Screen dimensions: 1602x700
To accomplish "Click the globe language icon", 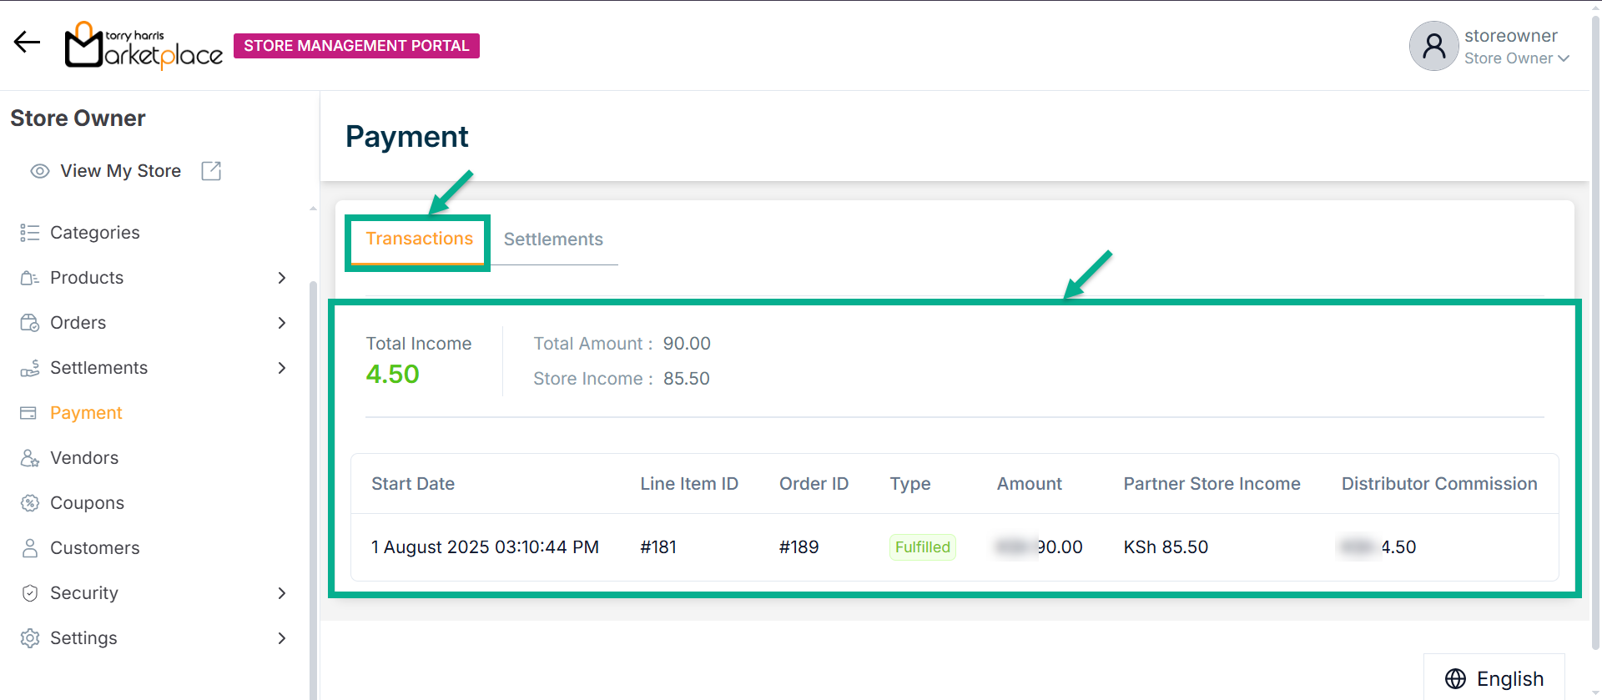I will point(1455,678).
